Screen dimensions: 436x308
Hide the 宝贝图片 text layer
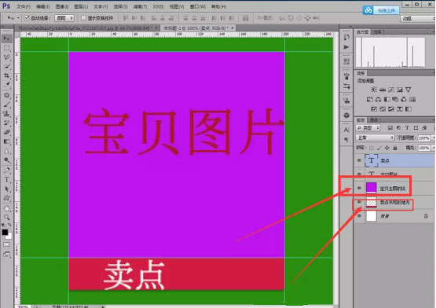coord(359,174)
